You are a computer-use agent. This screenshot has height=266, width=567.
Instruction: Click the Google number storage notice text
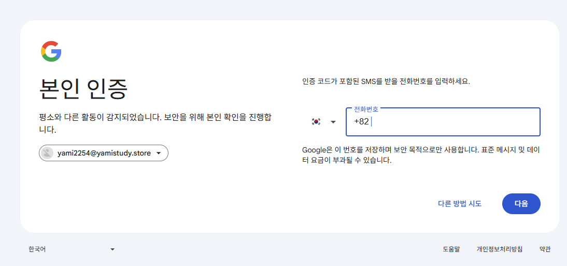(421, 155)
